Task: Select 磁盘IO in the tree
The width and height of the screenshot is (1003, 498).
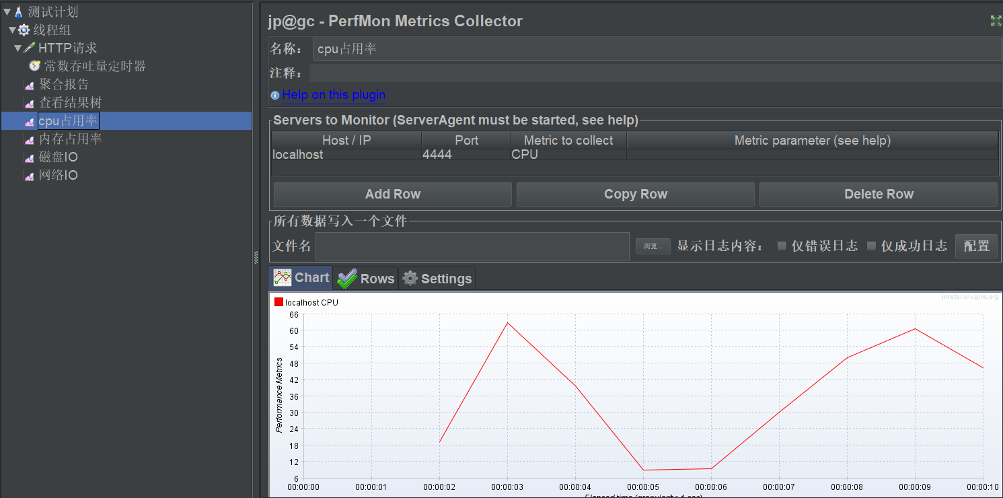Action: click(x=59, y=157)
